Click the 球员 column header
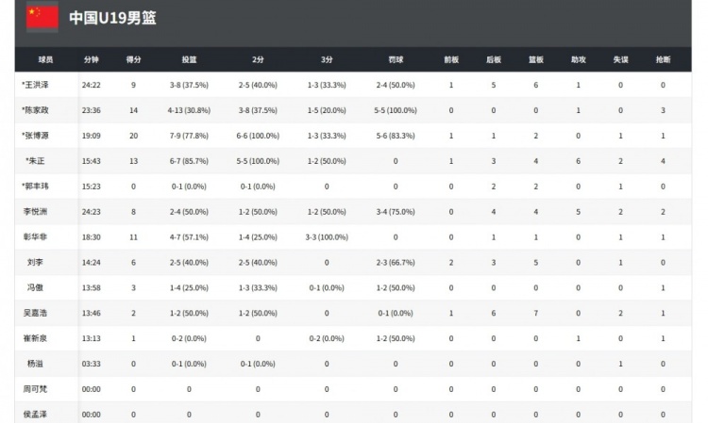Viewport: 708px width, 423px height. 45,59
